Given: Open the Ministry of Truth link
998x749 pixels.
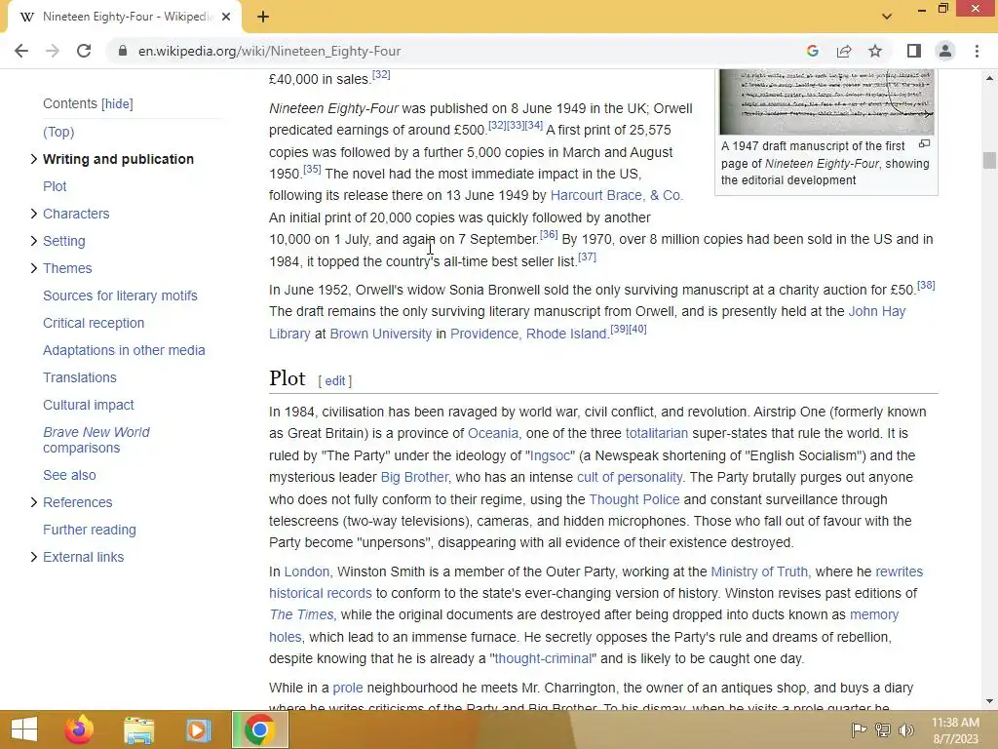Looking at the screenshot, I should coord(760,572).
